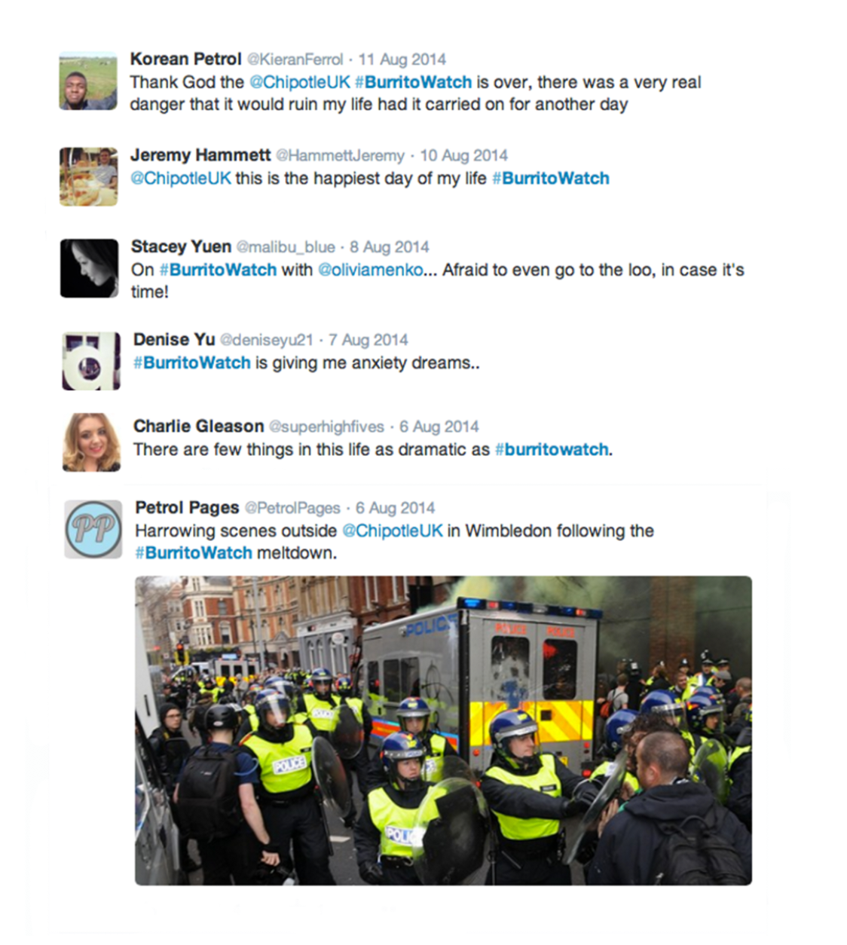Open the @malibu_blue handle
Image resolution: width=847 pixels, height=945 pixels.
click(286, 247)
